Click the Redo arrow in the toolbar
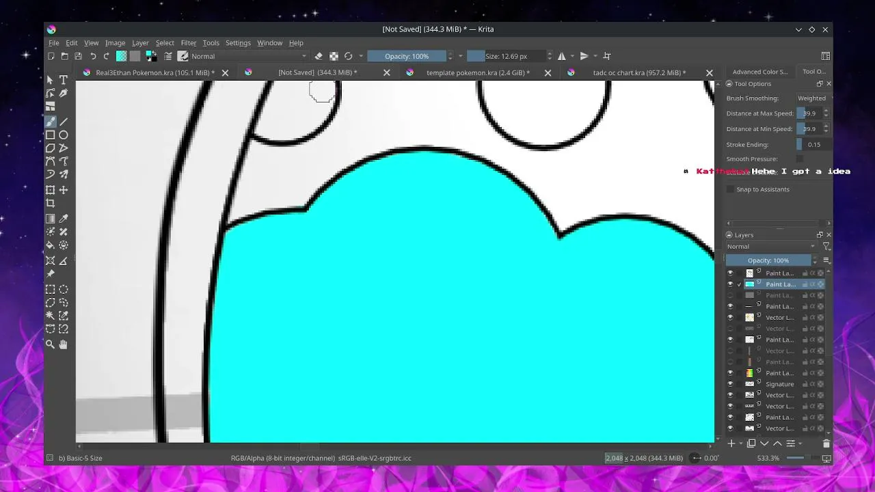Image resolution: width=875 pixels, height=492 pixels. pos(106,56)
